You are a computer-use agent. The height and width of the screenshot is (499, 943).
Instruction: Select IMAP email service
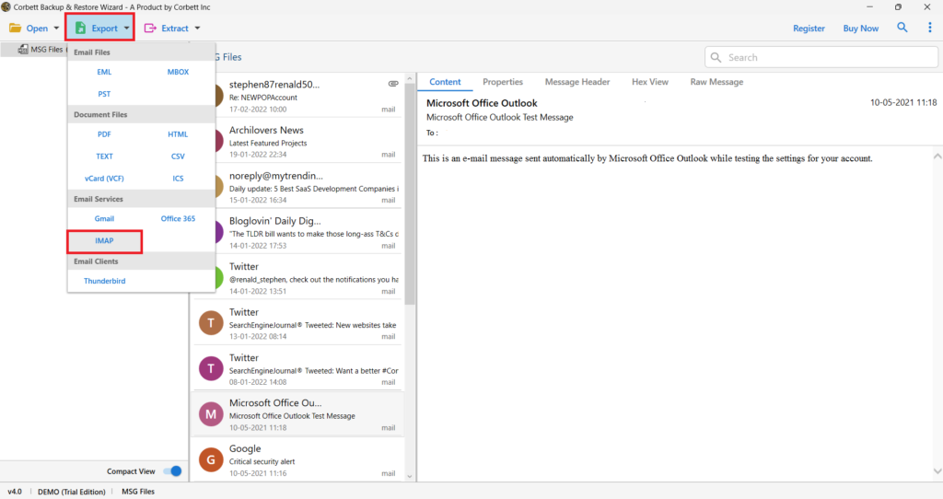[x=104, y=241]
